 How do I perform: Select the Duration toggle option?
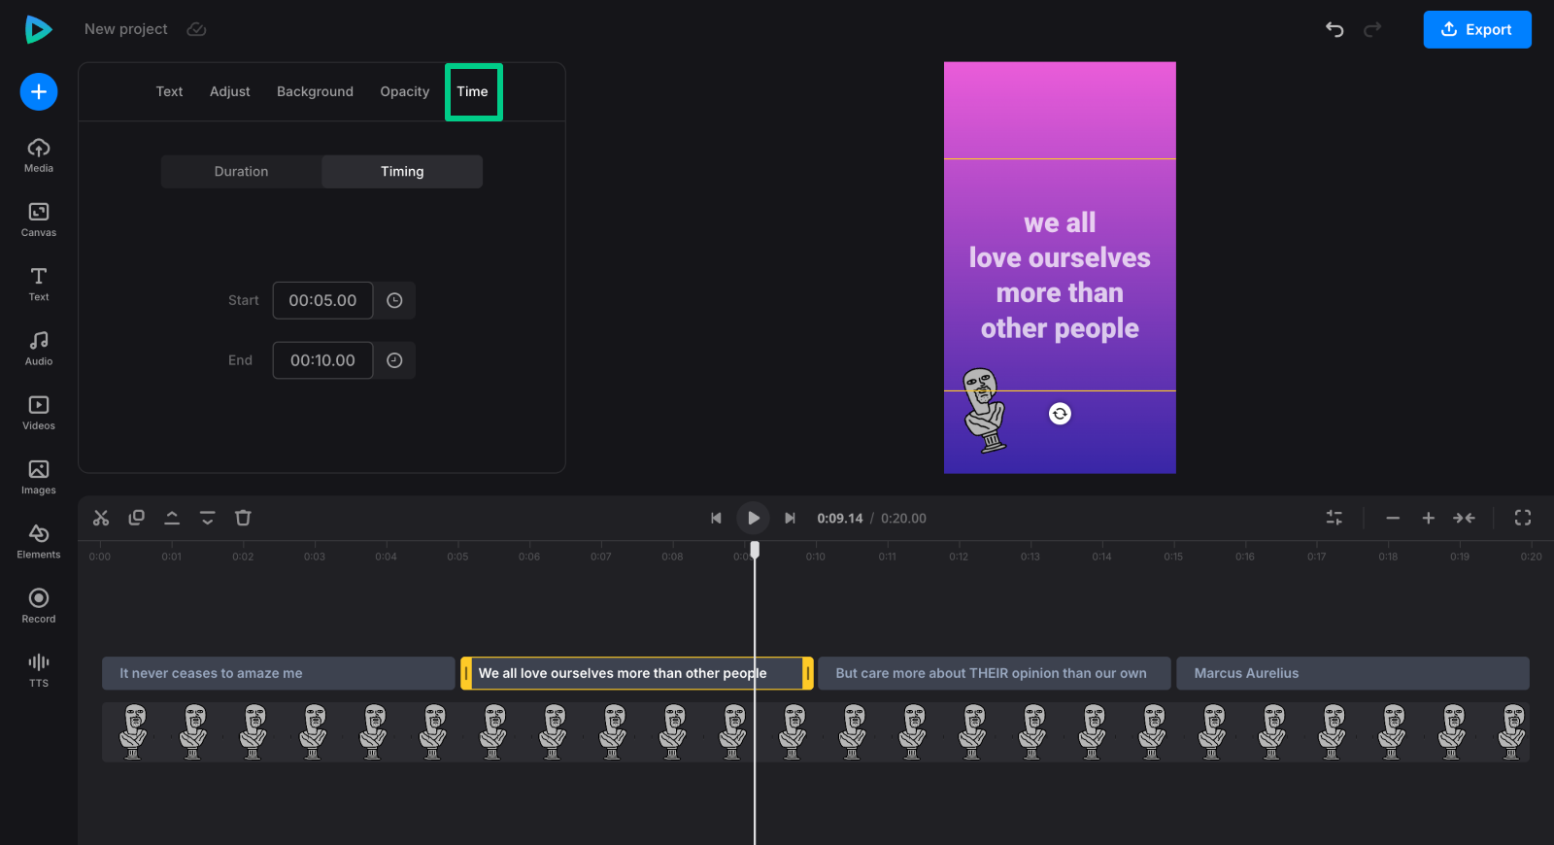pos(241,171)
